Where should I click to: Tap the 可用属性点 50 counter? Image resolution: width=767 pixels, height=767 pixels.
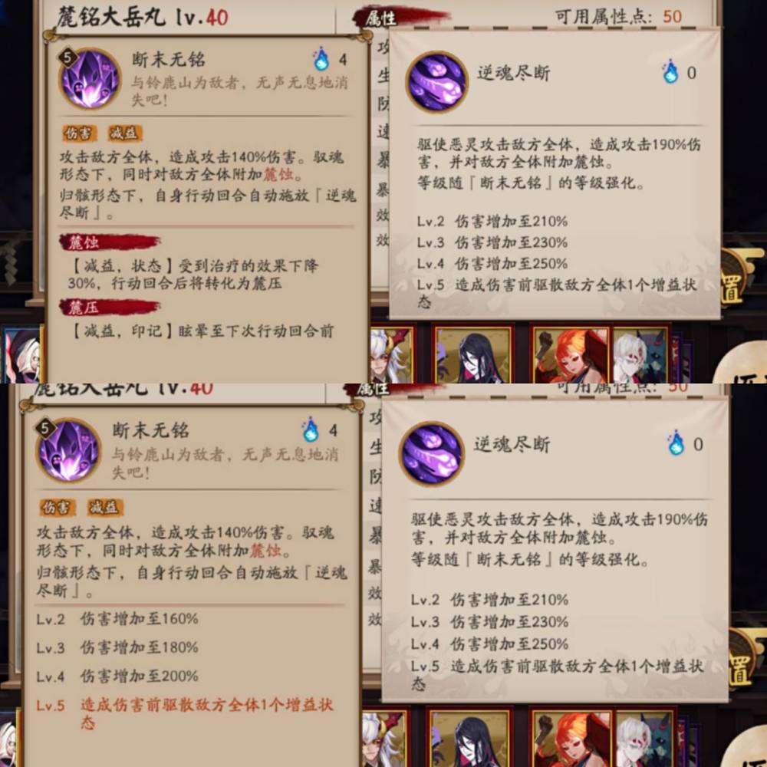tap(618, 17)
